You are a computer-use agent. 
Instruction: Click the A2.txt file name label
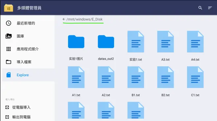pyautogui.click(x=106, y=95)
